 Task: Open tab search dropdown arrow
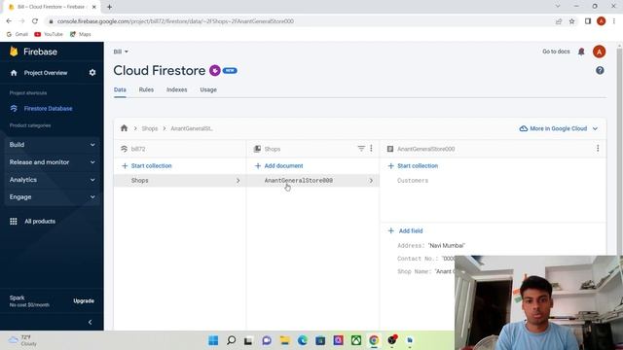click(x=558, y=7)
